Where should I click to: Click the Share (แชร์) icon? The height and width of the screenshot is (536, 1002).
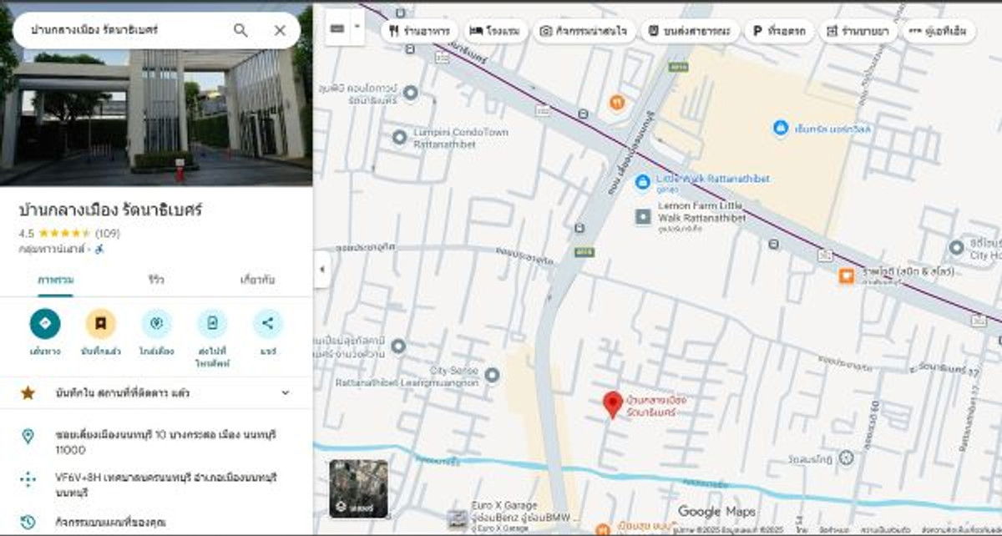267,324
